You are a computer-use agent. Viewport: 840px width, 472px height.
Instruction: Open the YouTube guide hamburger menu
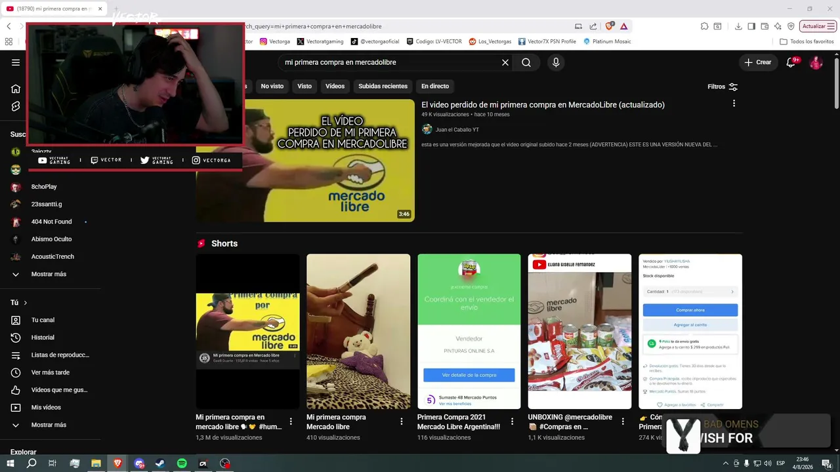pyautogui.click(x=16, y=63)
